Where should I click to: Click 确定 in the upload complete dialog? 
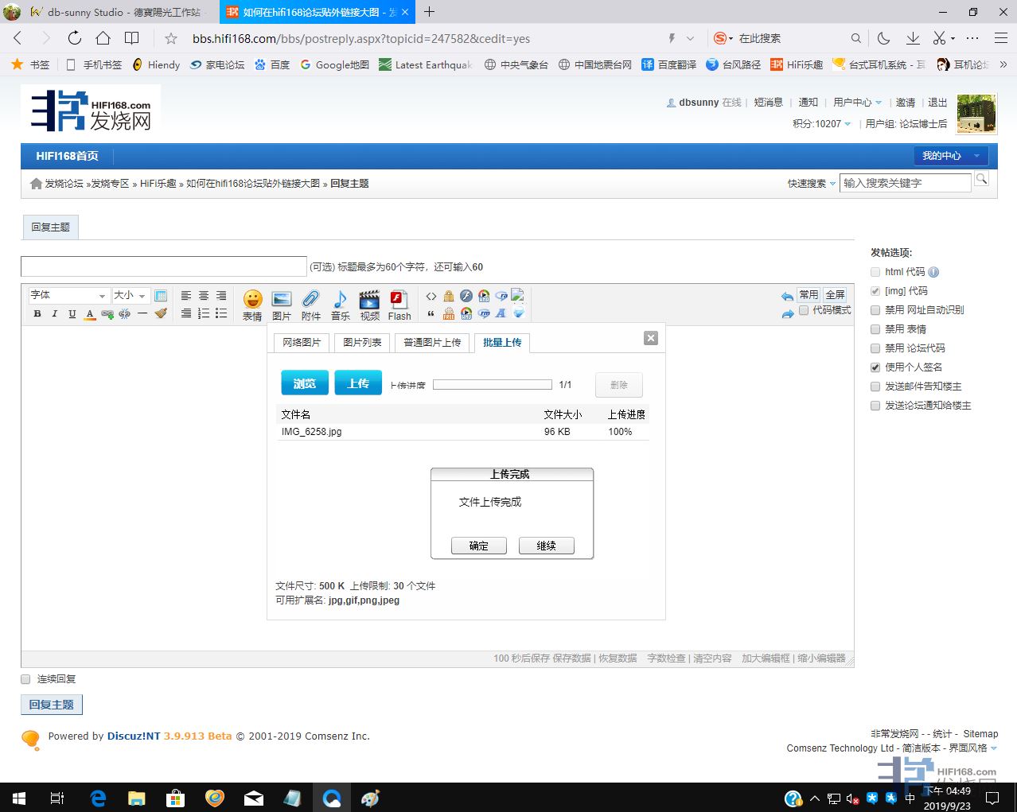(x=479, y=546)
